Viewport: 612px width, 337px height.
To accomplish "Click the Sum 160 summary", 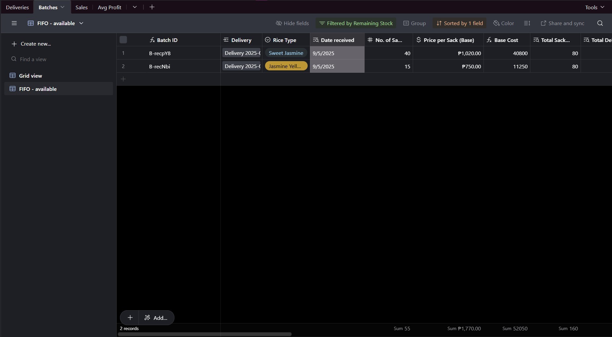I will tap(568, 328).
